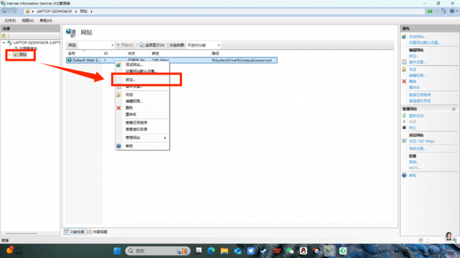Image resolution: width=460 pixels, height=258 pixels.
Task: Click the filter 筛选 input field
Action: point(94,45)
